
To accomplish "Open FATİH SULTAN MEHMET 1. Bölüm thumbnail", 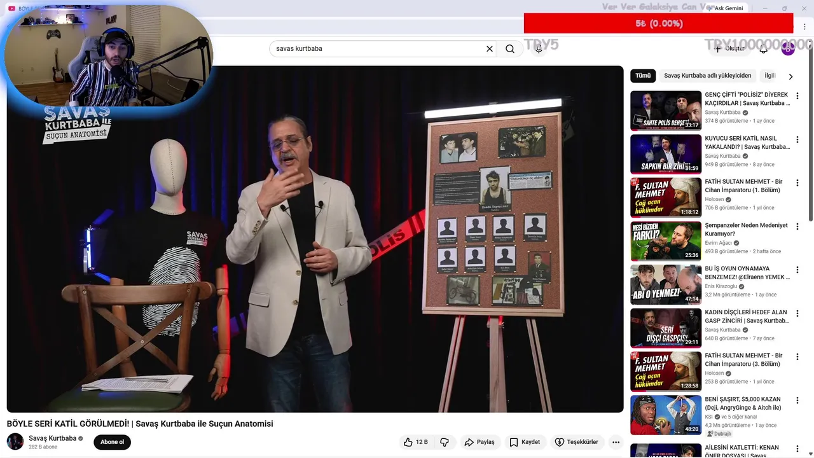I will point(666,198).
